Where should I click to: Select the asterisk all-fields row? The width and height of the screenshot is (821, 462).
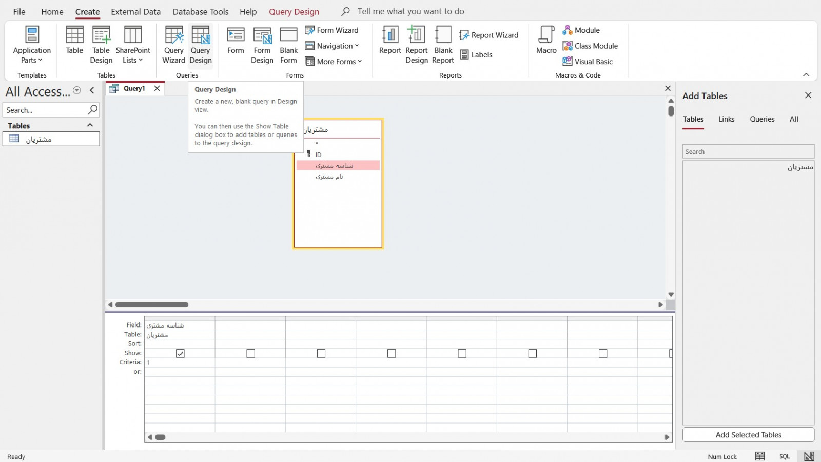338,143
